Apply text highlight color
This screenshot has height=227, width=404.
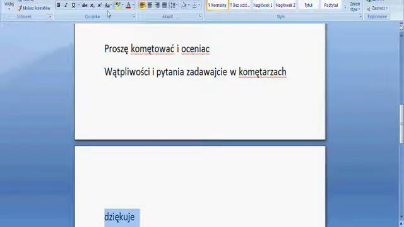point(117,5)
